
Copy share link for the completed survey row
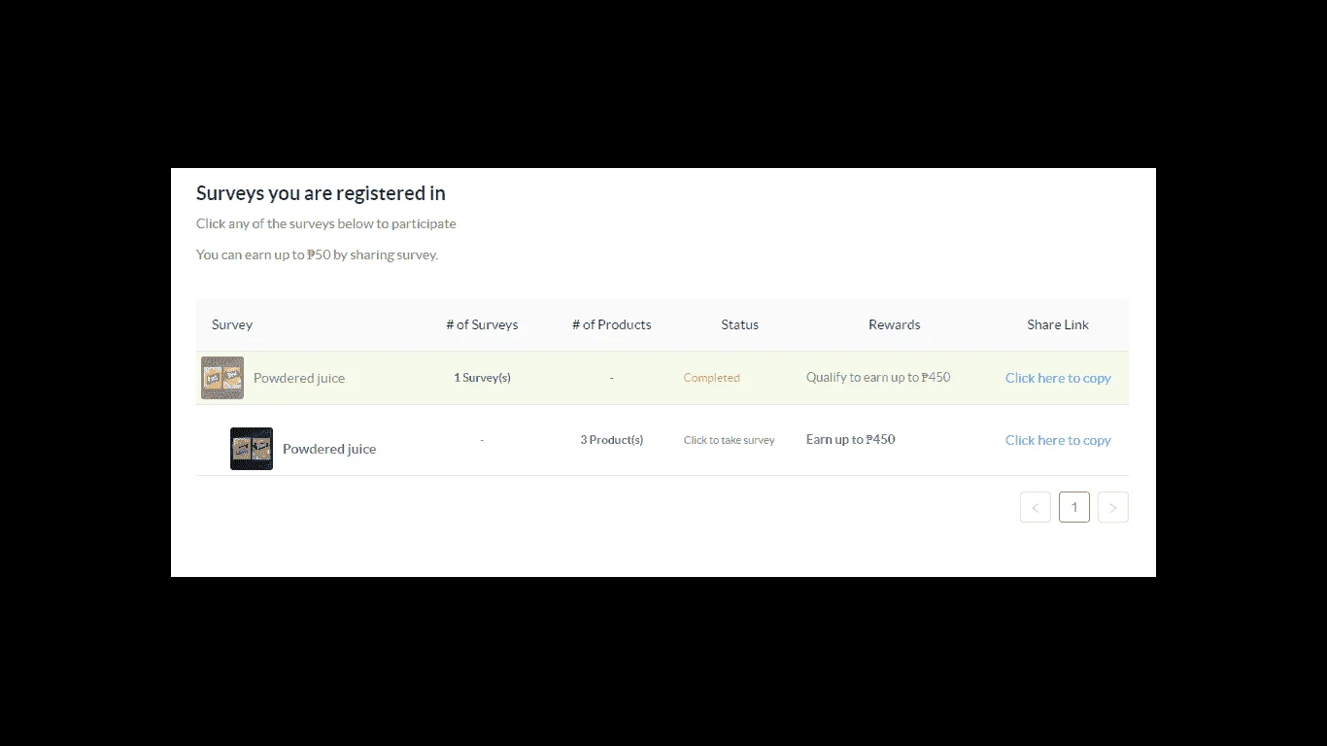click(x=1058, y=378)
